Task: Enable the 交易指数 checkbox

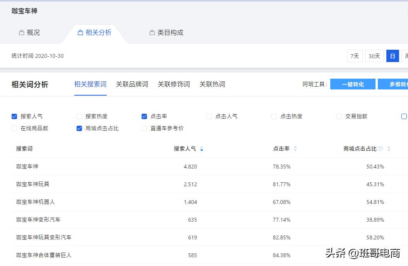Action: click(x=338, y=116)
